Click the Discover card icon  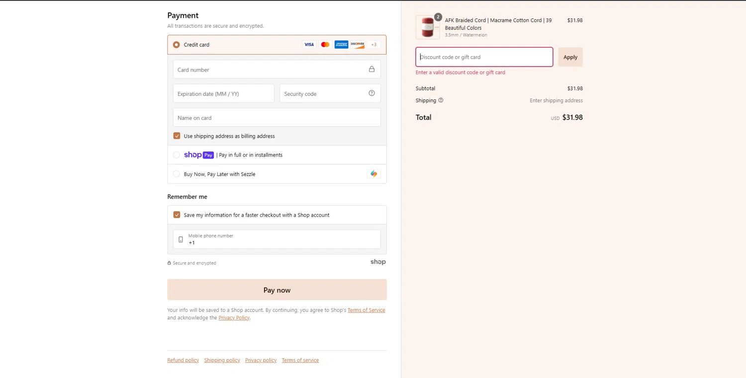(358, 45)
